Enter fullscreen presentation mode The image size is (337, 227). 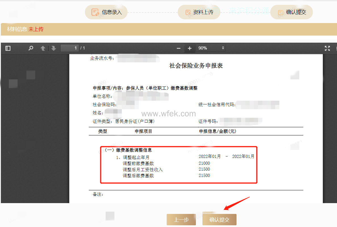tap(327, 48)
